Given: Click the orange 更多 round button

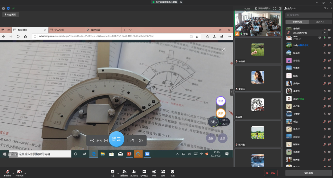Looking at the screenshot, I should point(221,113).
